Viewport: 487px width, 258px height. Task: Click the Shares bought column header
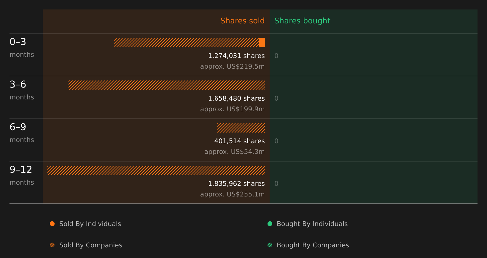pos(302,21)
